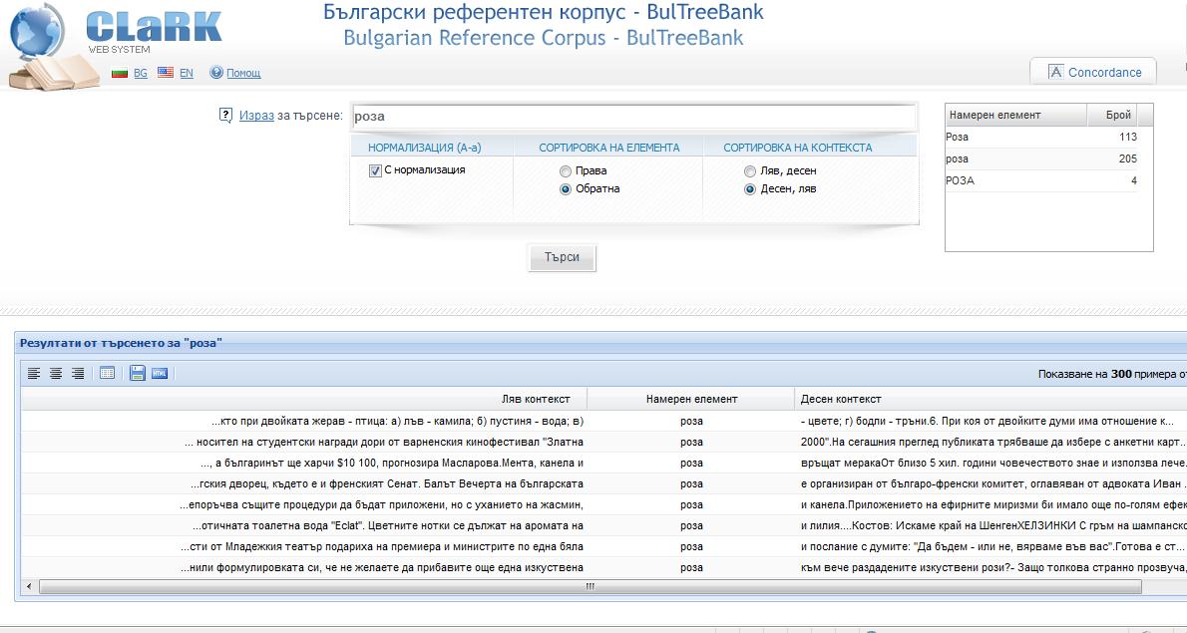This screenshot has width=1187, height=633.
Task: Select the capitalized Роза row with 113
Action: tap(1041, 137)
